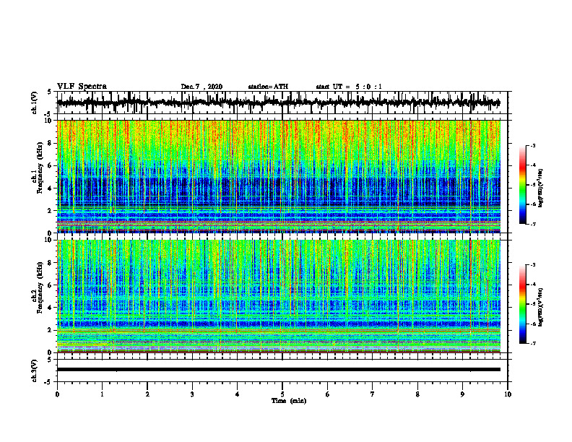Click the "Time (min)" axis label
Image resolution: width=572 pixels, height=442 pixels.
289,401
